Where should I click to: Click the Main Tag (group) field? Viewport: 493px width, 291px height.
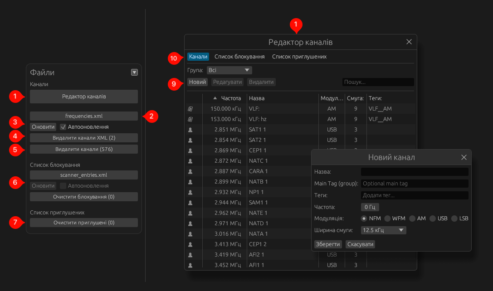(415, 184)
